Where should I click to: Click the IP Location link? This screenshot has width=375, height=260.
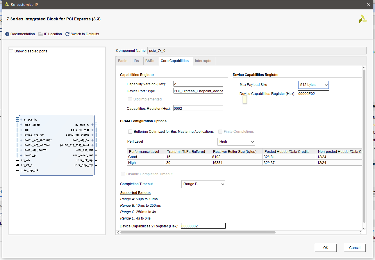tap(53, 34)
